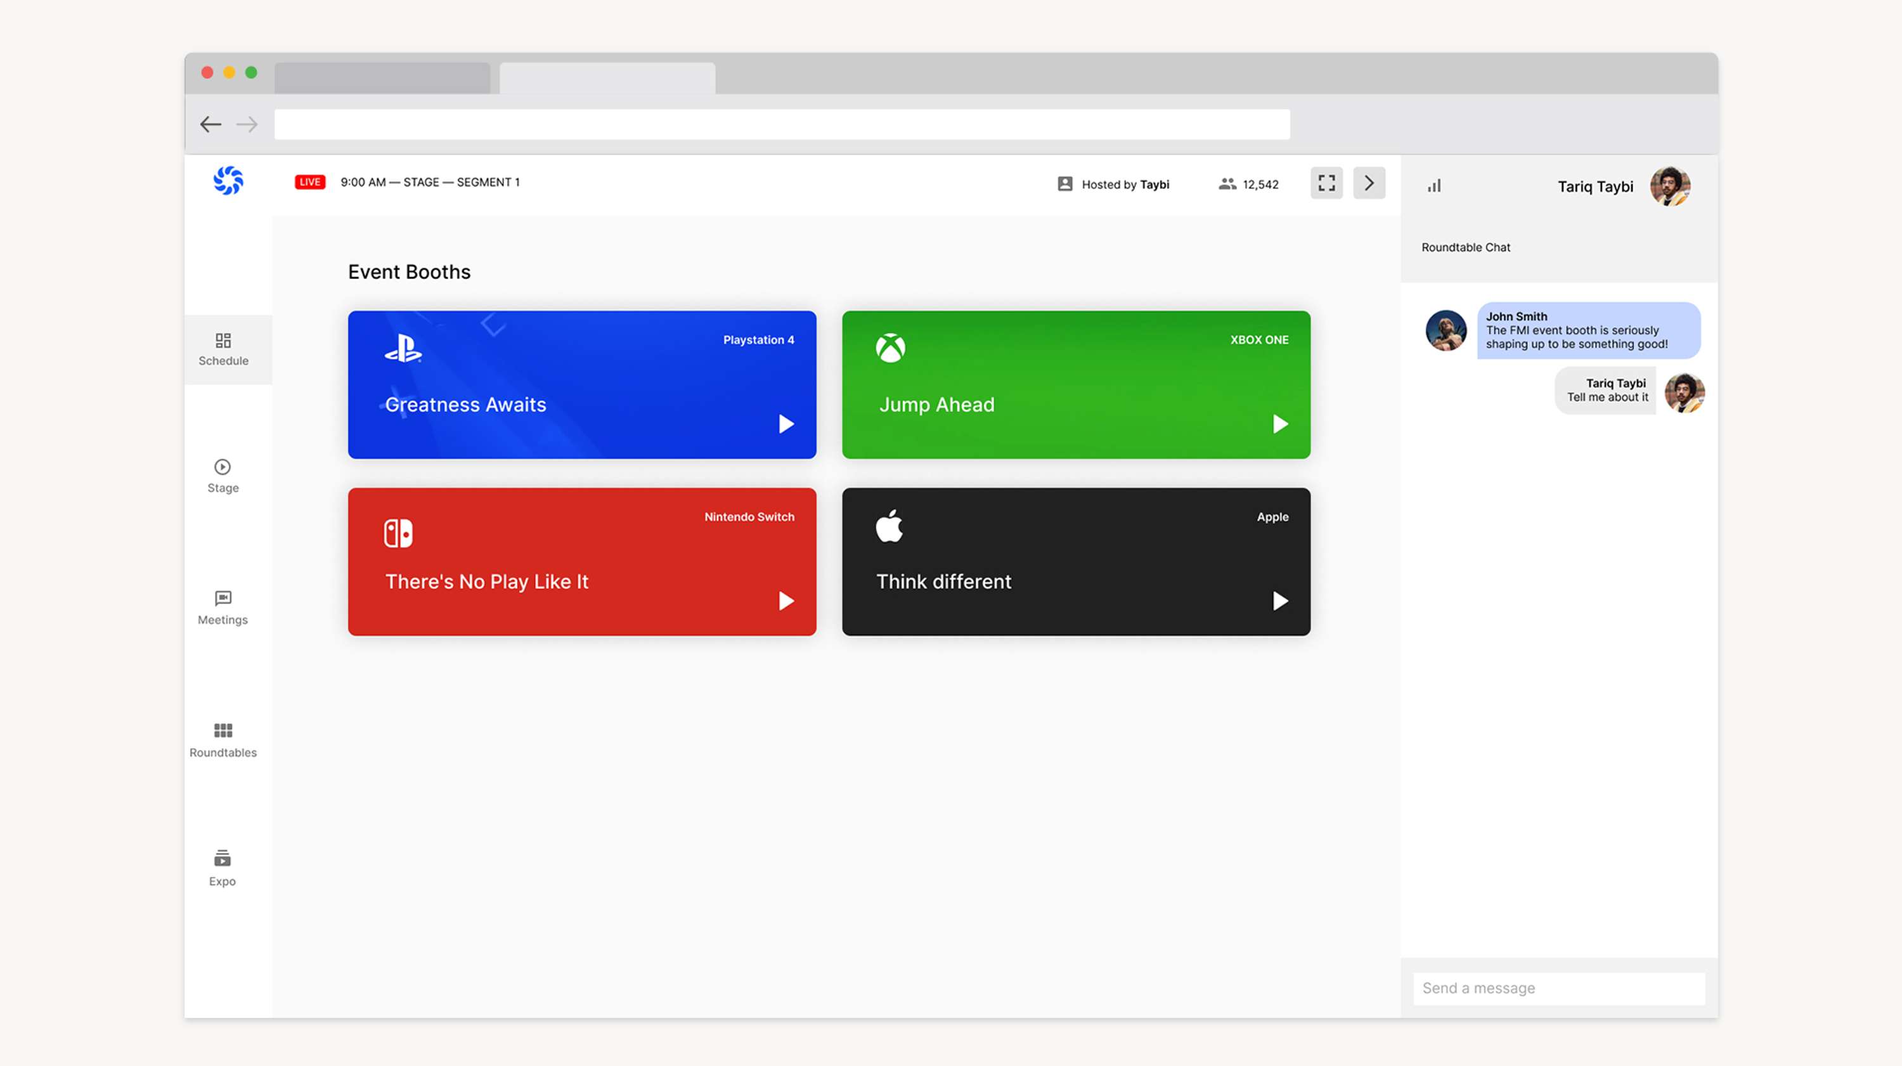Play the Think different booth

click(x=1280, y=601)
